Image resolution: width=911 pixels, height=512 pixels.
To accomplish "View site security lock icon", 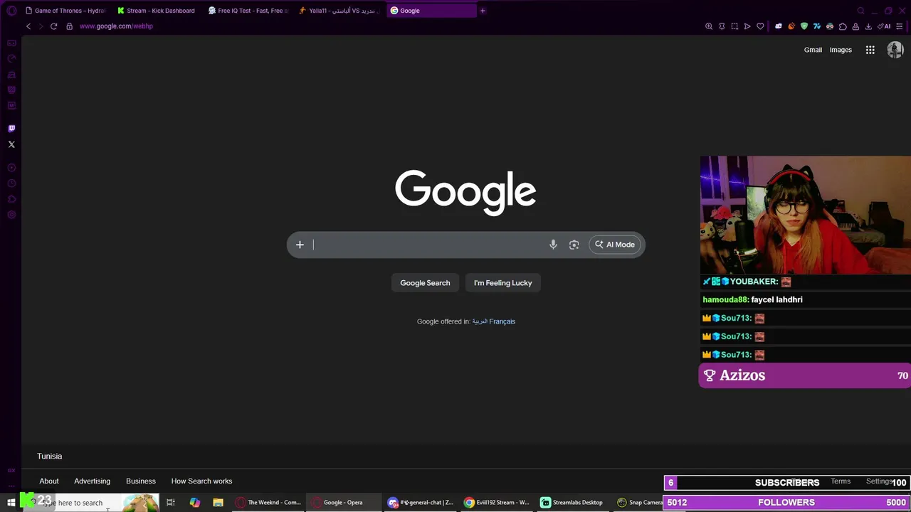I will [69, 26].
